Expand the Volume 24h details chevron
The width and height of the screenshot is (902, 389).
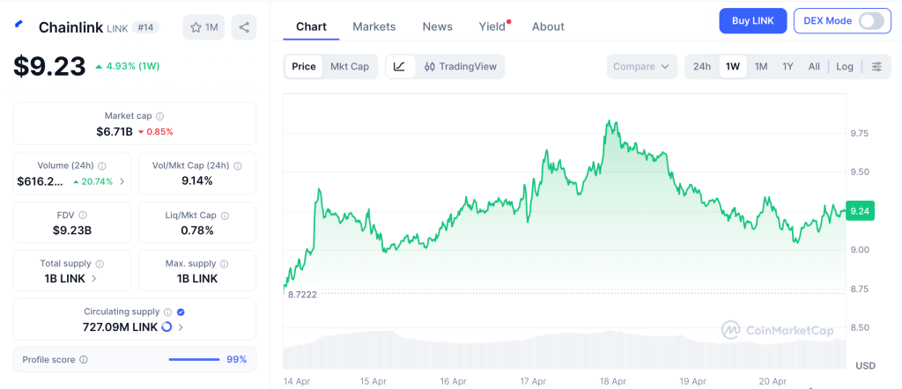click(x=122, y=181)
